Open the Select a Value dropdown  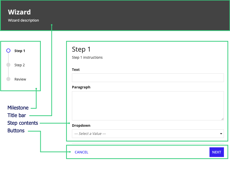148,134
